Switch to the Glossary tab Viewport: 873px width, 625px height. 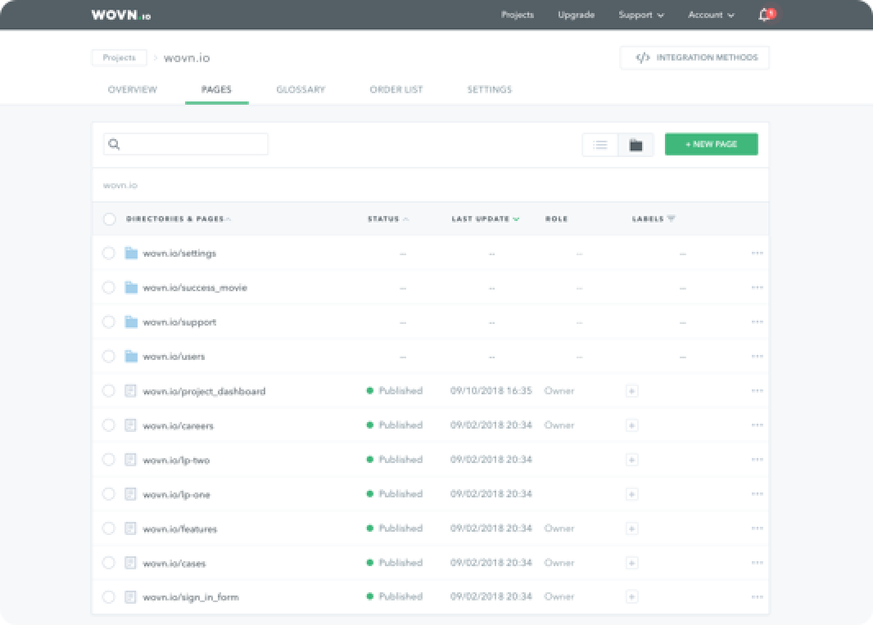point(301,89)
